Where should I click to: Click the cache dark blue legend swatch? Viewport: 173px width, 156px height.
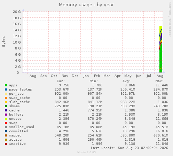point(6,110)
